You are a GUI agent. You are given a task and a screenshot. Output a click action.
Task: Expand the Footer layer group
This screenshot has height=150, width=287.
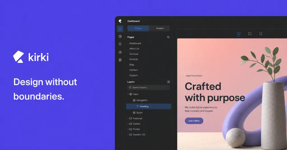(x=128, y=129)
